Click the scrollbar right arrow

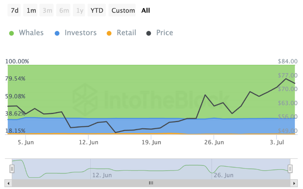pyautogui.click(x=294, y=183)
